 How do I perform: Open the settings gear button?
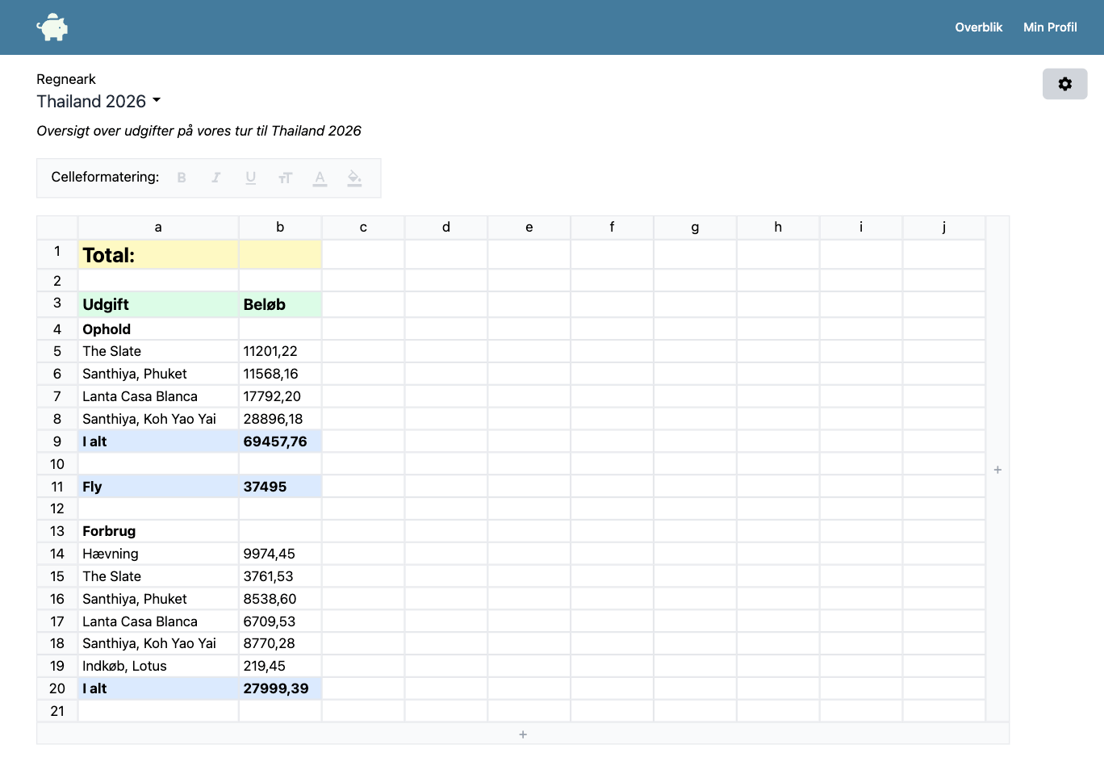click(x=1064, y=84)
